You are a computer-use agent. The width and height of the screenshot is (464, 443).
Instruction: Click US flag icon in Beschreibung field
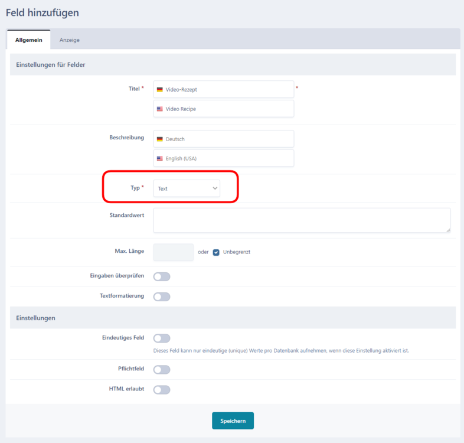coord(159,159)
